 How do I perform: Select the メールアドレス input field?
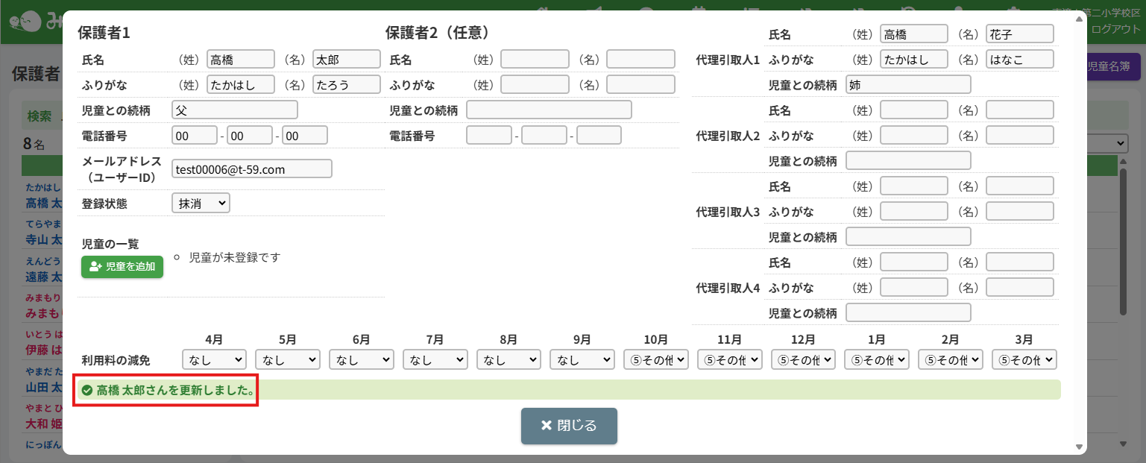[x=251, y=169]
